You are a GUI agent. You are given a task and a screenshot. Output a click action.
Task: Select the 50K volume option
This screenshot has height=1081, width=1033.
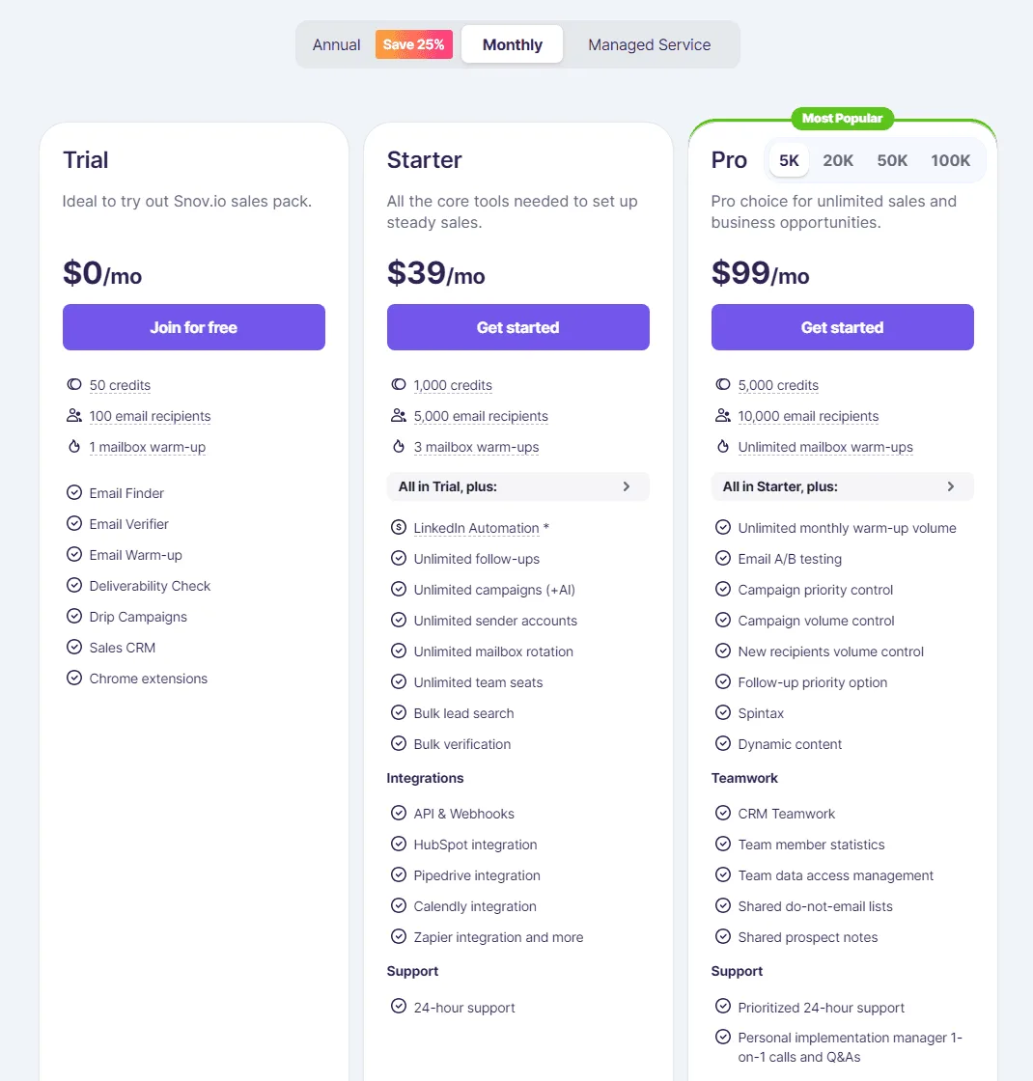pos(892,160)
